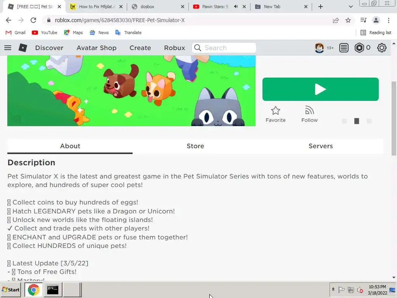Viewport: 397px width, 298px height.
Task: Open the YouTube bookmark
Action: click(x=45, y=33)
